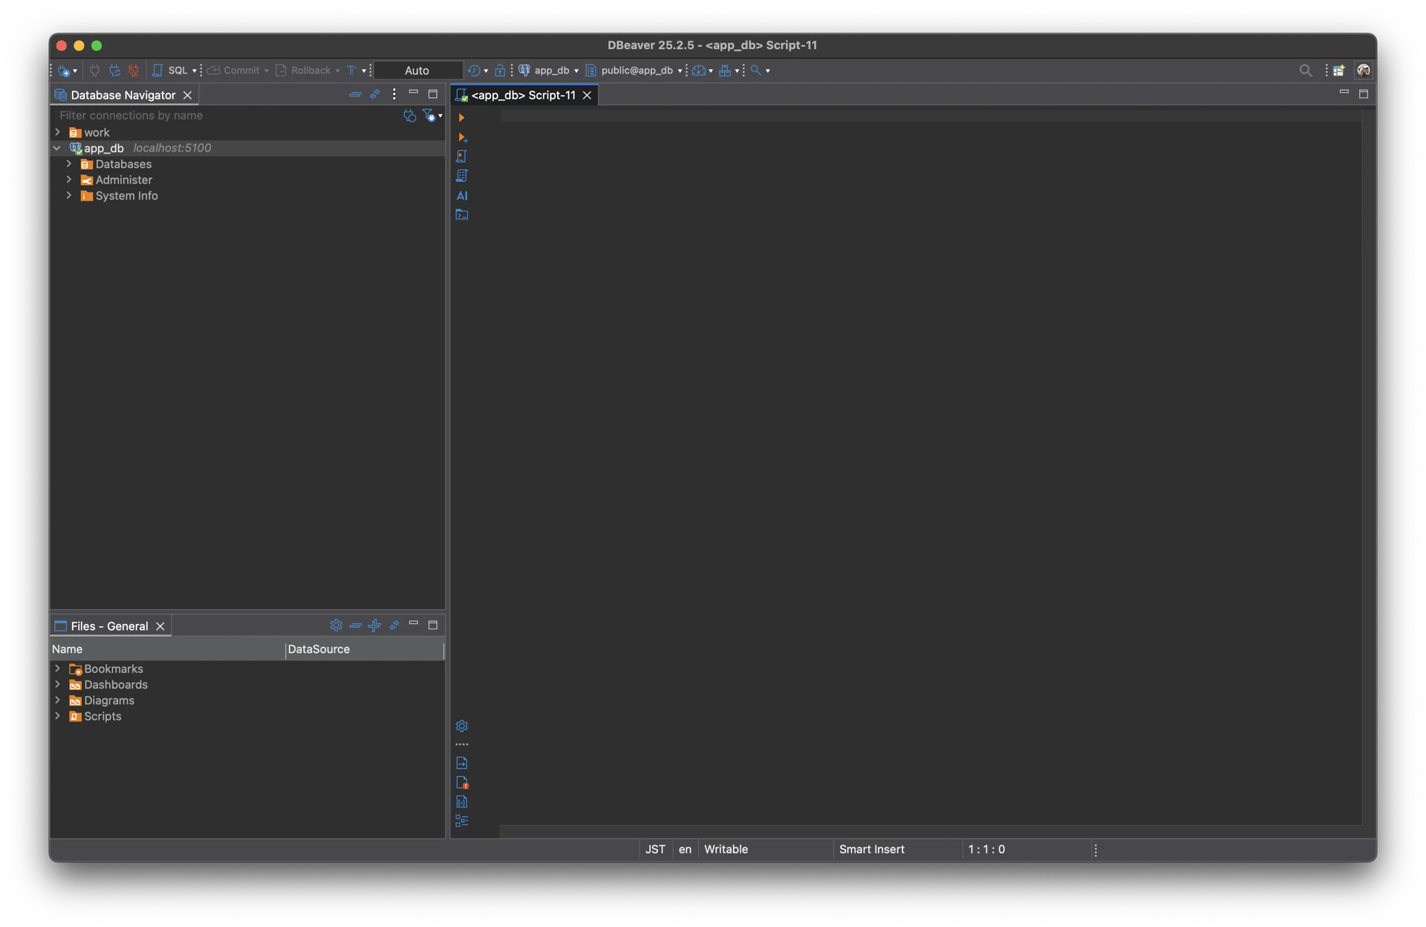
Task: Click the Commit button
Action: coord(233,71)
